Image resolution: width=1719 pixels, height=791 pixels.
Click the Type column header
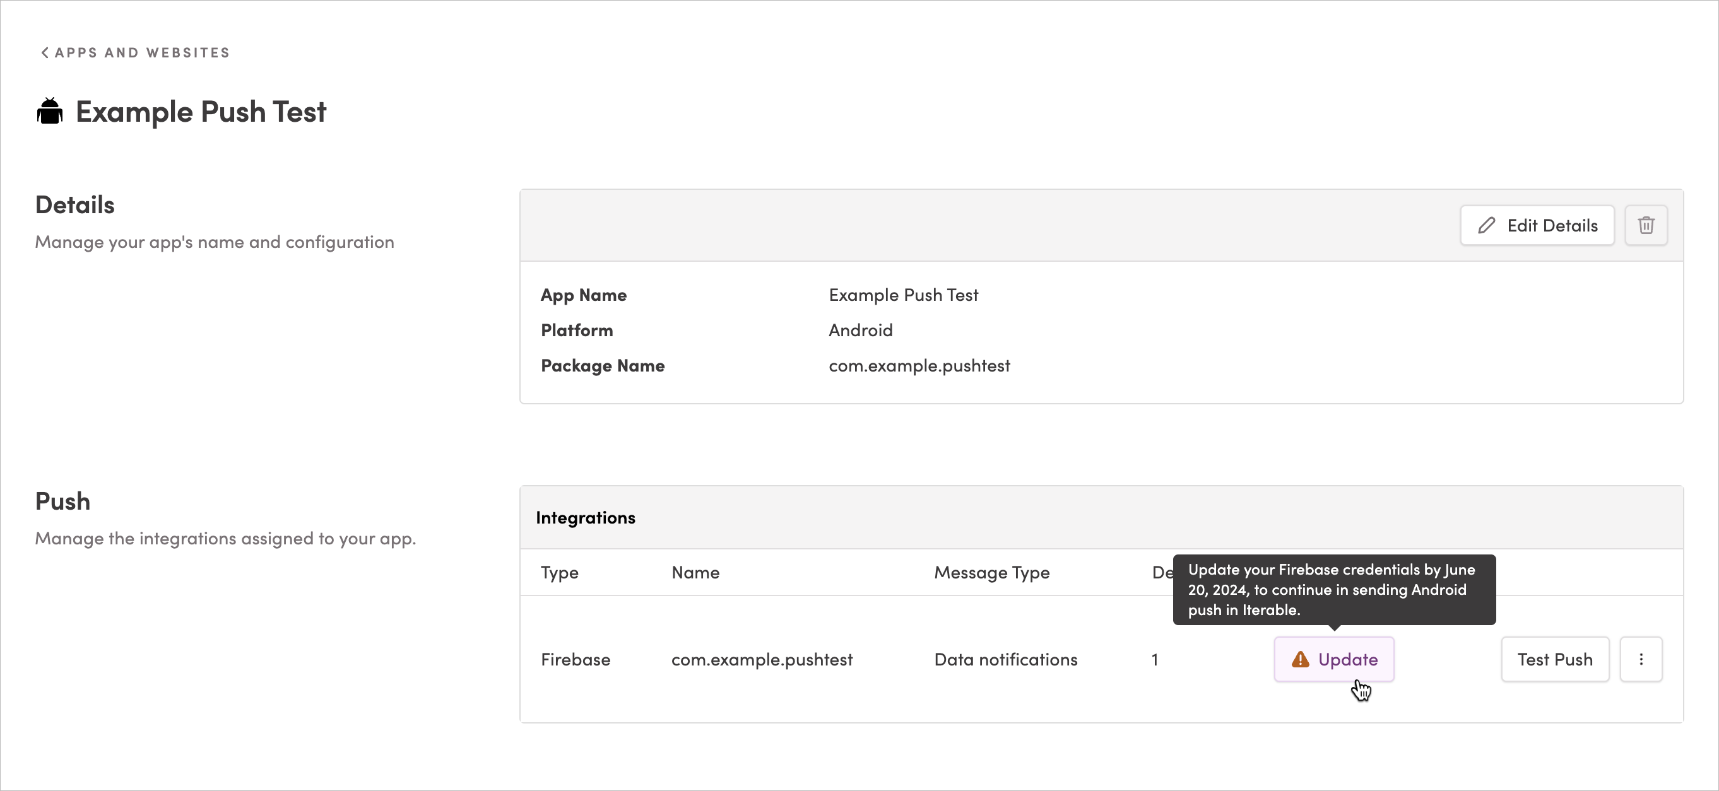click(x=559, y=573)
